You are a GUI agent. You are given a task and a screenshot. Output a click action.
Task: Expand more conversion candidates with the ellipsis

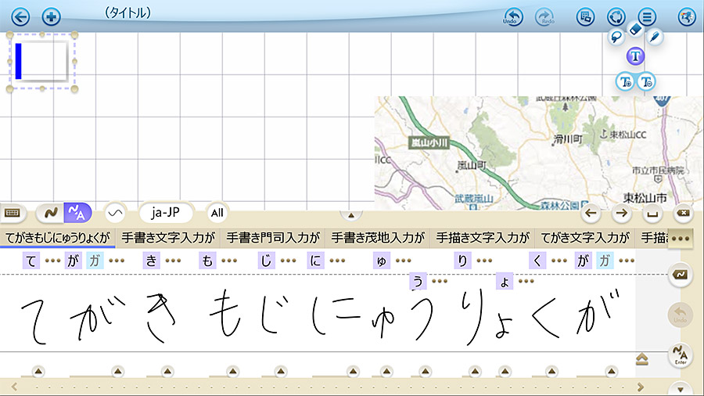[680, 238]
